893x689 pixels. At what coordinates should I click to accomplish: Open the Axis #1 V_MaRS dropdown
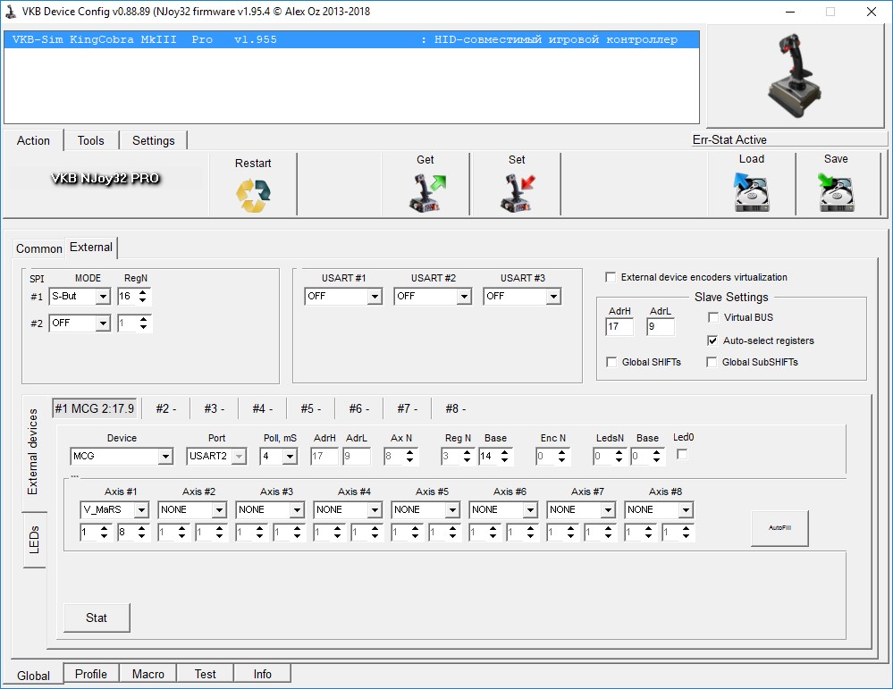[x=141, y=509]
